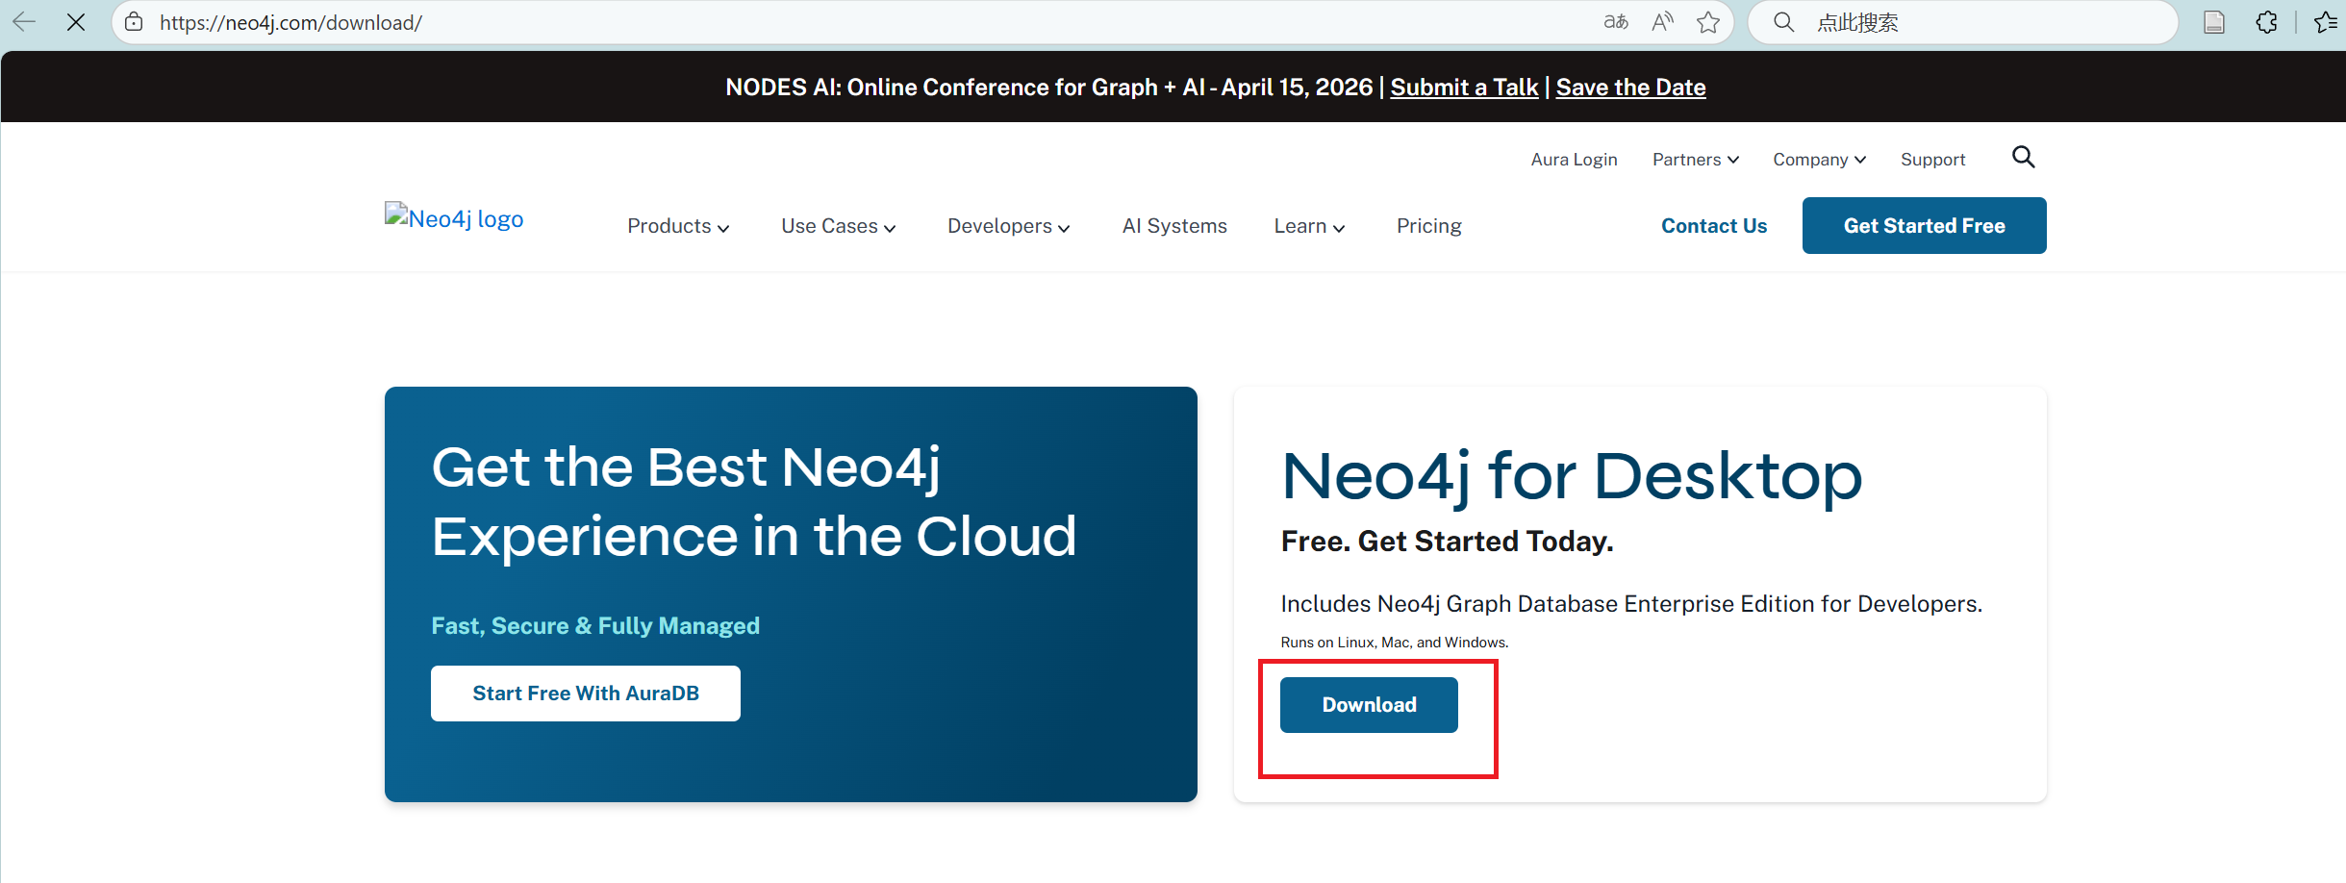Open the Neo4j site search magnifier
The height and width of the screenshot is (883, 2346).
2024,157
